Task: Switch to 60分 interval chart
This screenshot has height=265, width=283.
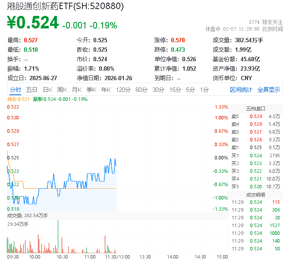Action: click(x=141, y=90)
